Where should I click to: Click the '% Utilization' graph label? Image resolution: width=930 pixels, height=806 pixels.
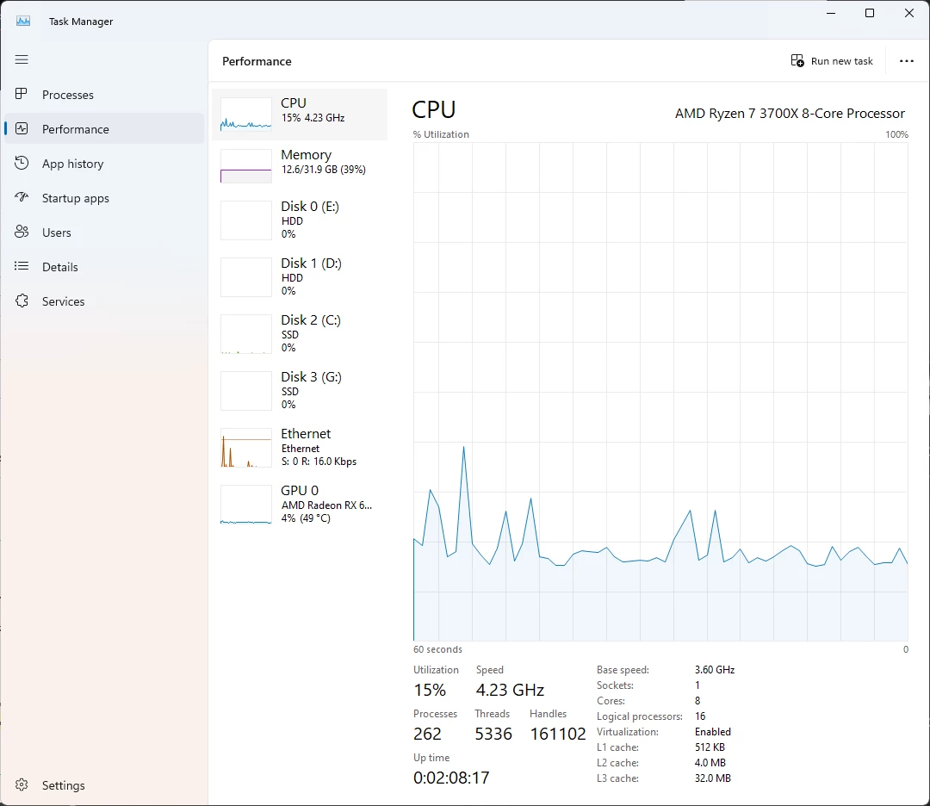tap(441, 134)
